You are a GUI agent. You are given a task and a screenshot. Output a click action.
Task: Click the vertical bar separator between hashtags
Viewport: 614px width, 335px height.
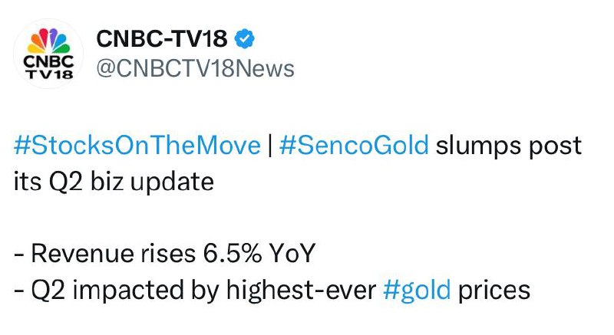click(x=270, y=146)
